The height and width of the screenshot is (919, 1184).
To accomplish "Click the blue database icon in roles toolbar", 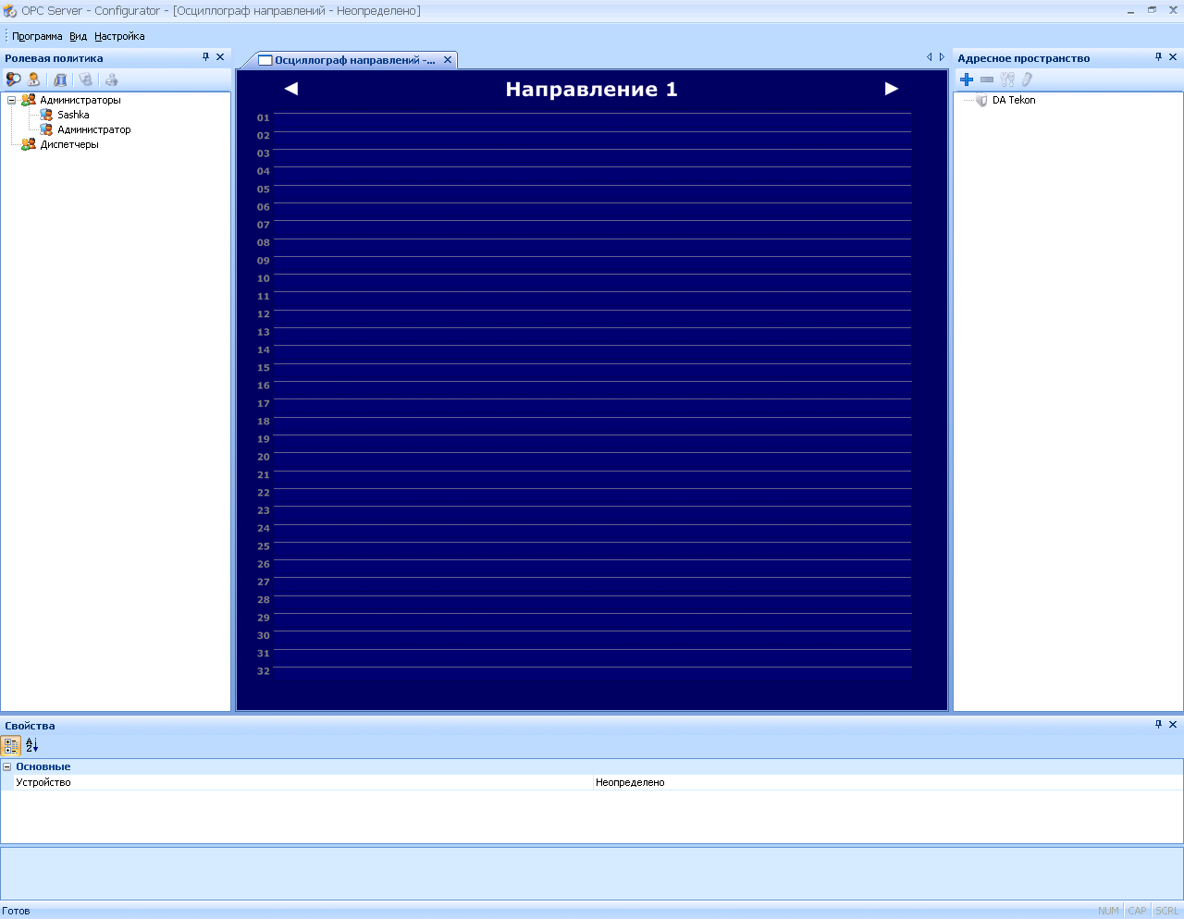I will 60,80.
